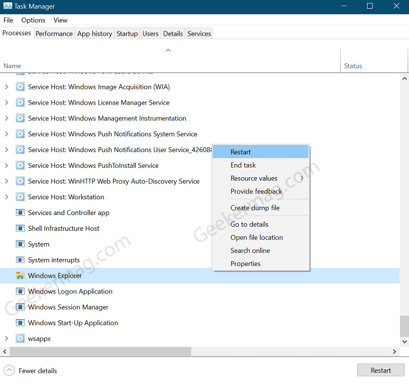Select Create dump file
Viewport: 409px width, 384px height.
[x=261, y=208]
